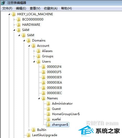
Task: Select the Guest key label
Action: pos(56,109)
